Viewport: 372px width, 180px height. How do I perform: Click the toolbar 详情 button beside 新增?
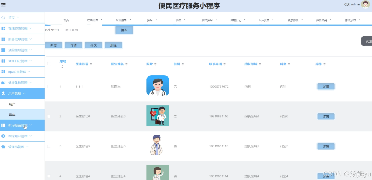pyautogui.click(x=73, y=45)
